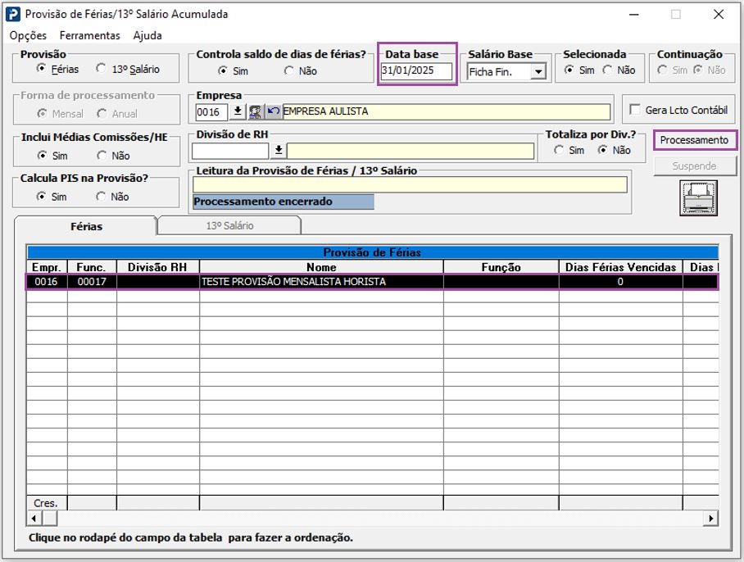Enable the Gera Lcto Contábil checkbox

[x=635, y=110]
